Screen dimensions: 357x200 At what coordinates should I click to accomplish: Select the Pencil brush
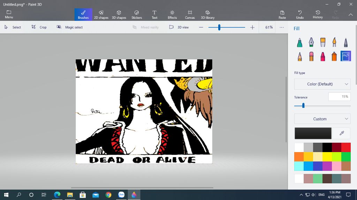pyautogui.click(x=299, y=56)
